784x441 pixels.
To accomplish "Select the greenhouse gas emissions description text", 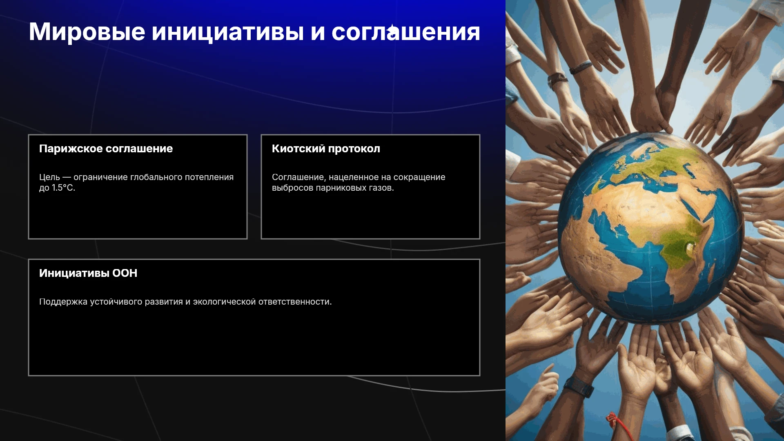I will pos(359,183).
